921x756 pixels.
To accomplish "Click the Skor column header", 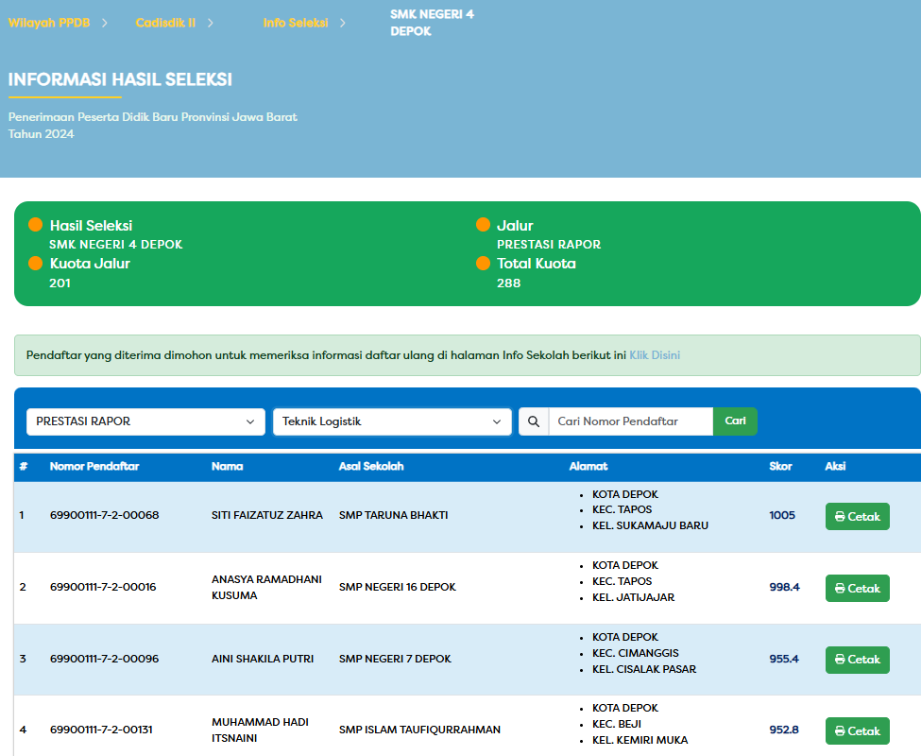I will pyautogui.click(x=780, y=467).
